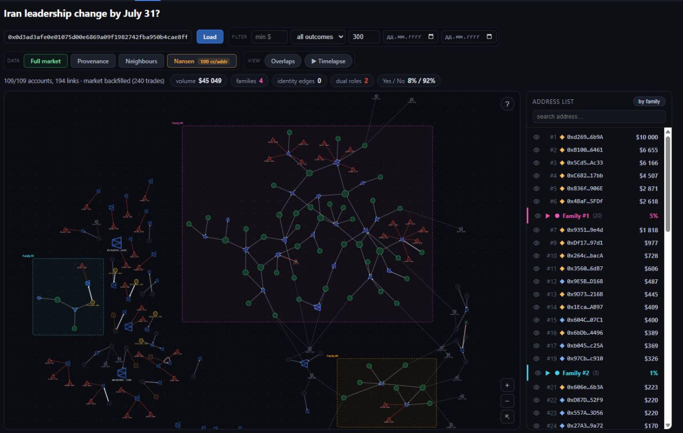Hide address 0xB100...6461 with eye icon

point(537,150)
